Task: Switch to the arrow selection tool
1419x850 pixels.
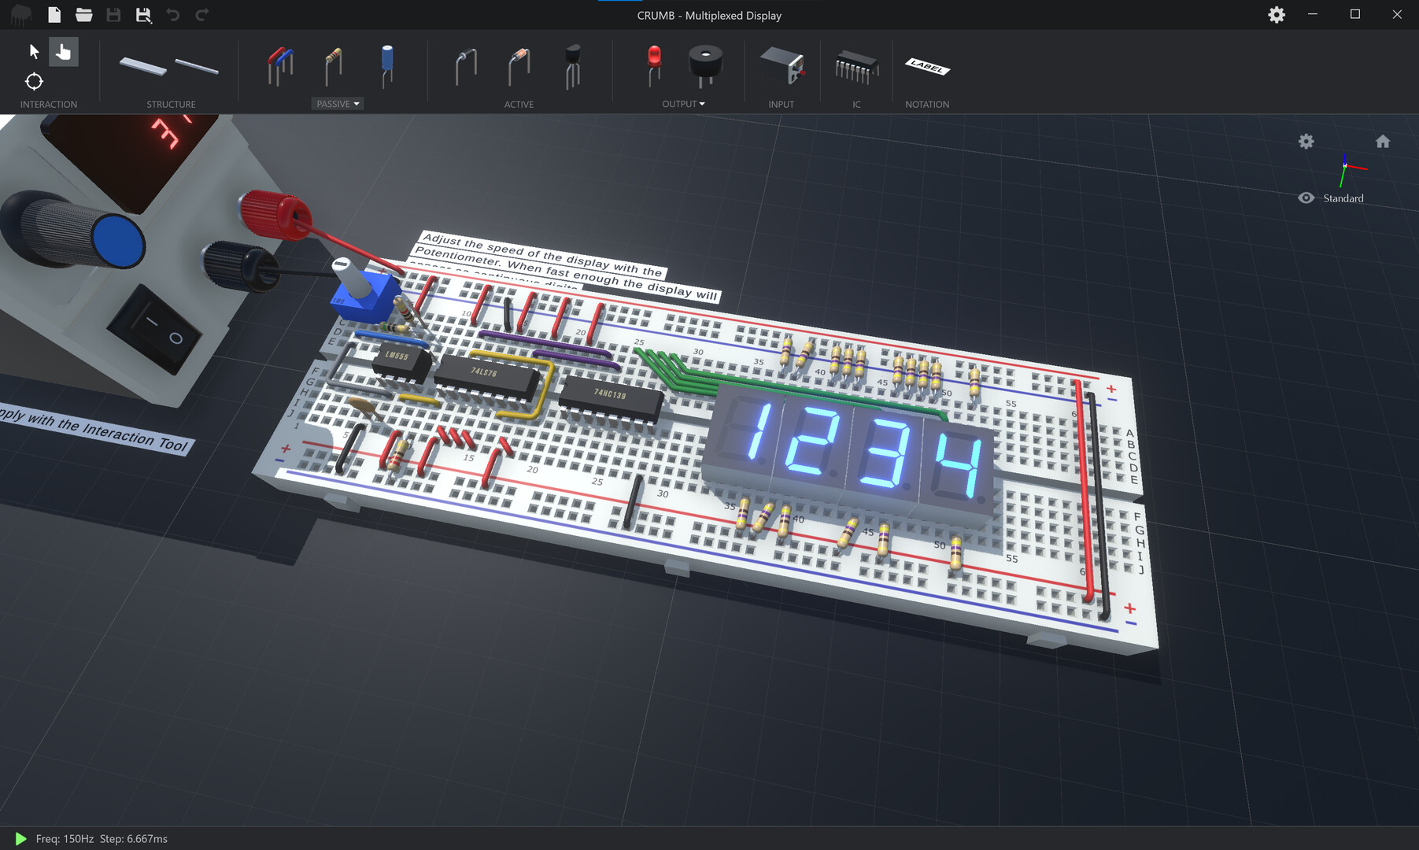Action: pos(34,50)
